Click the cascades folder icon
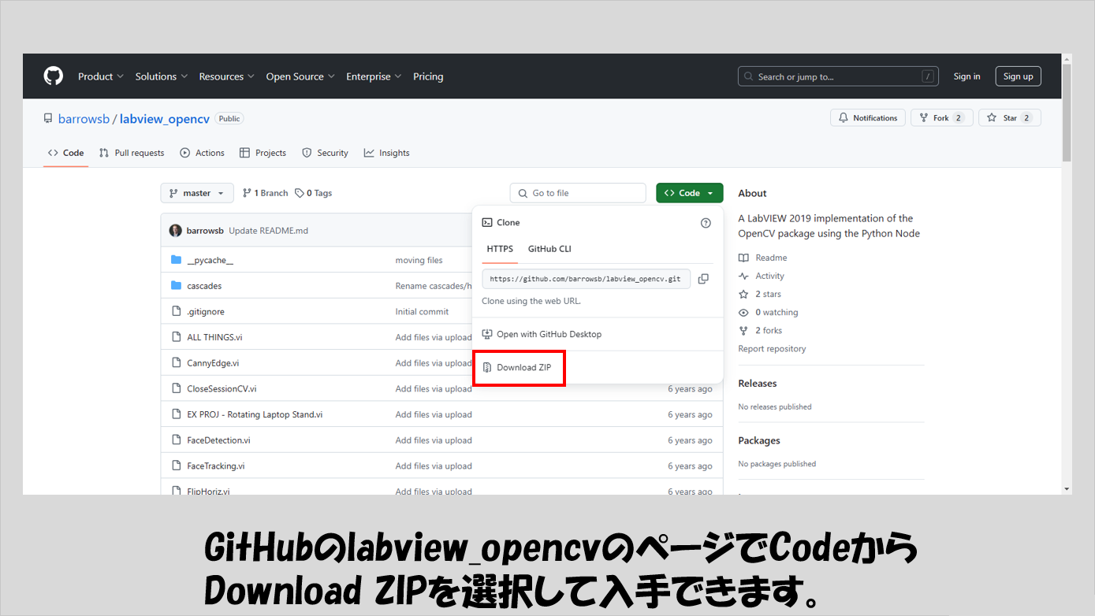Image resolution: width=1095 pixels, height=616 pixels. click(177, 286)
